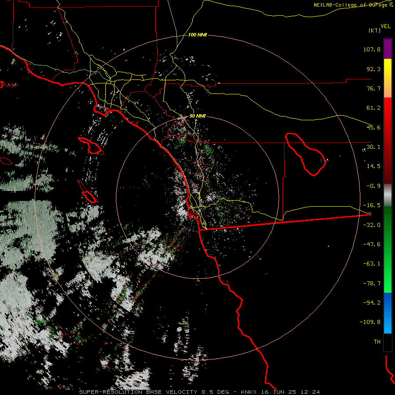Viewport: 395px width, 395px height.
Task: Click the 14.5 scale value
Action: [373, 166]
